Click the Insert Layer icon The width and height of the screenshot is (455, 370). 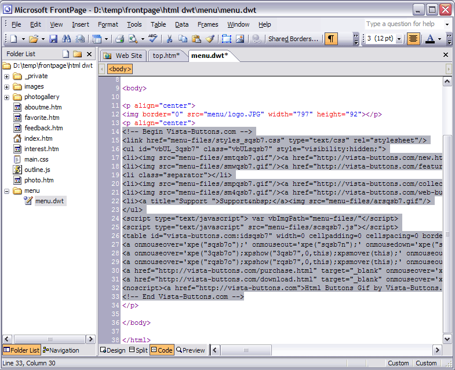click(x=226, y=39)
